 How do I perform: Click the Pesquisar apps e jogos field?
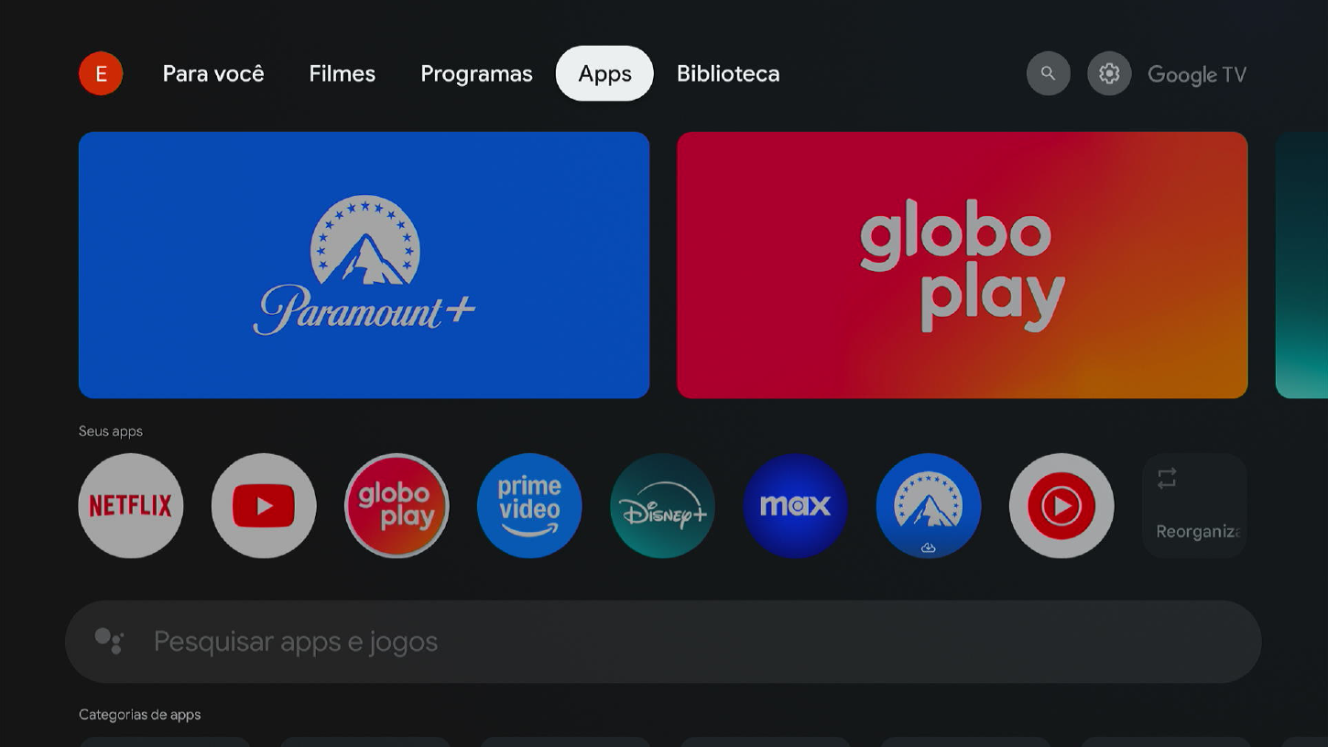[x=663, y=641]
